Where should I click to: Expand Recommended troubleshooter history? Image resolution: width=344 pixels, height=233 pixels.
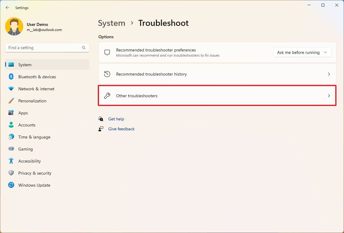pyautogui.click(x=217, y=74)
